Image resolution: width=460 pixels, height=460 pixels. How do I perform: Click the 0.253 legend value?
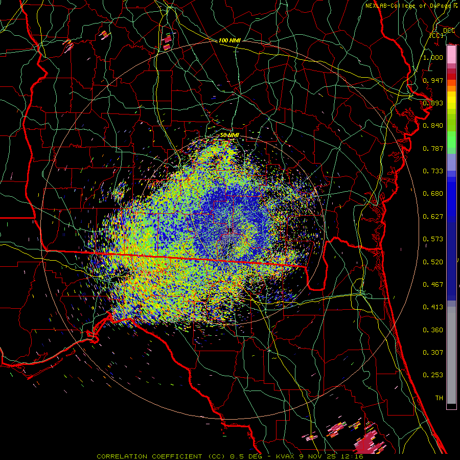tap(433, 375)
